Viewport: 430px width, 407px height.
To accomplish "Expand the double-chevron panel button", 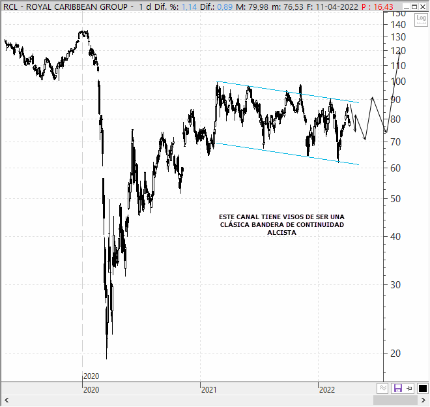I will pyautogui.click(x=383, y=388).
